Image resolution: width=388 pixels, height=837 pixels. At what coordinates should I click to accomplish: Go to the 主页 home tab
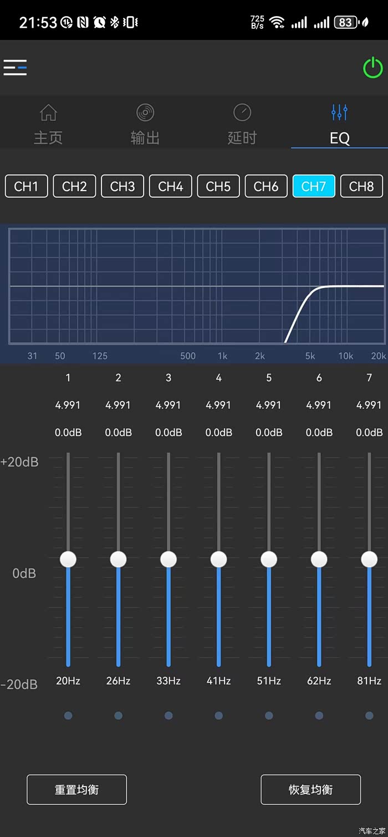(x=48, y=125)
